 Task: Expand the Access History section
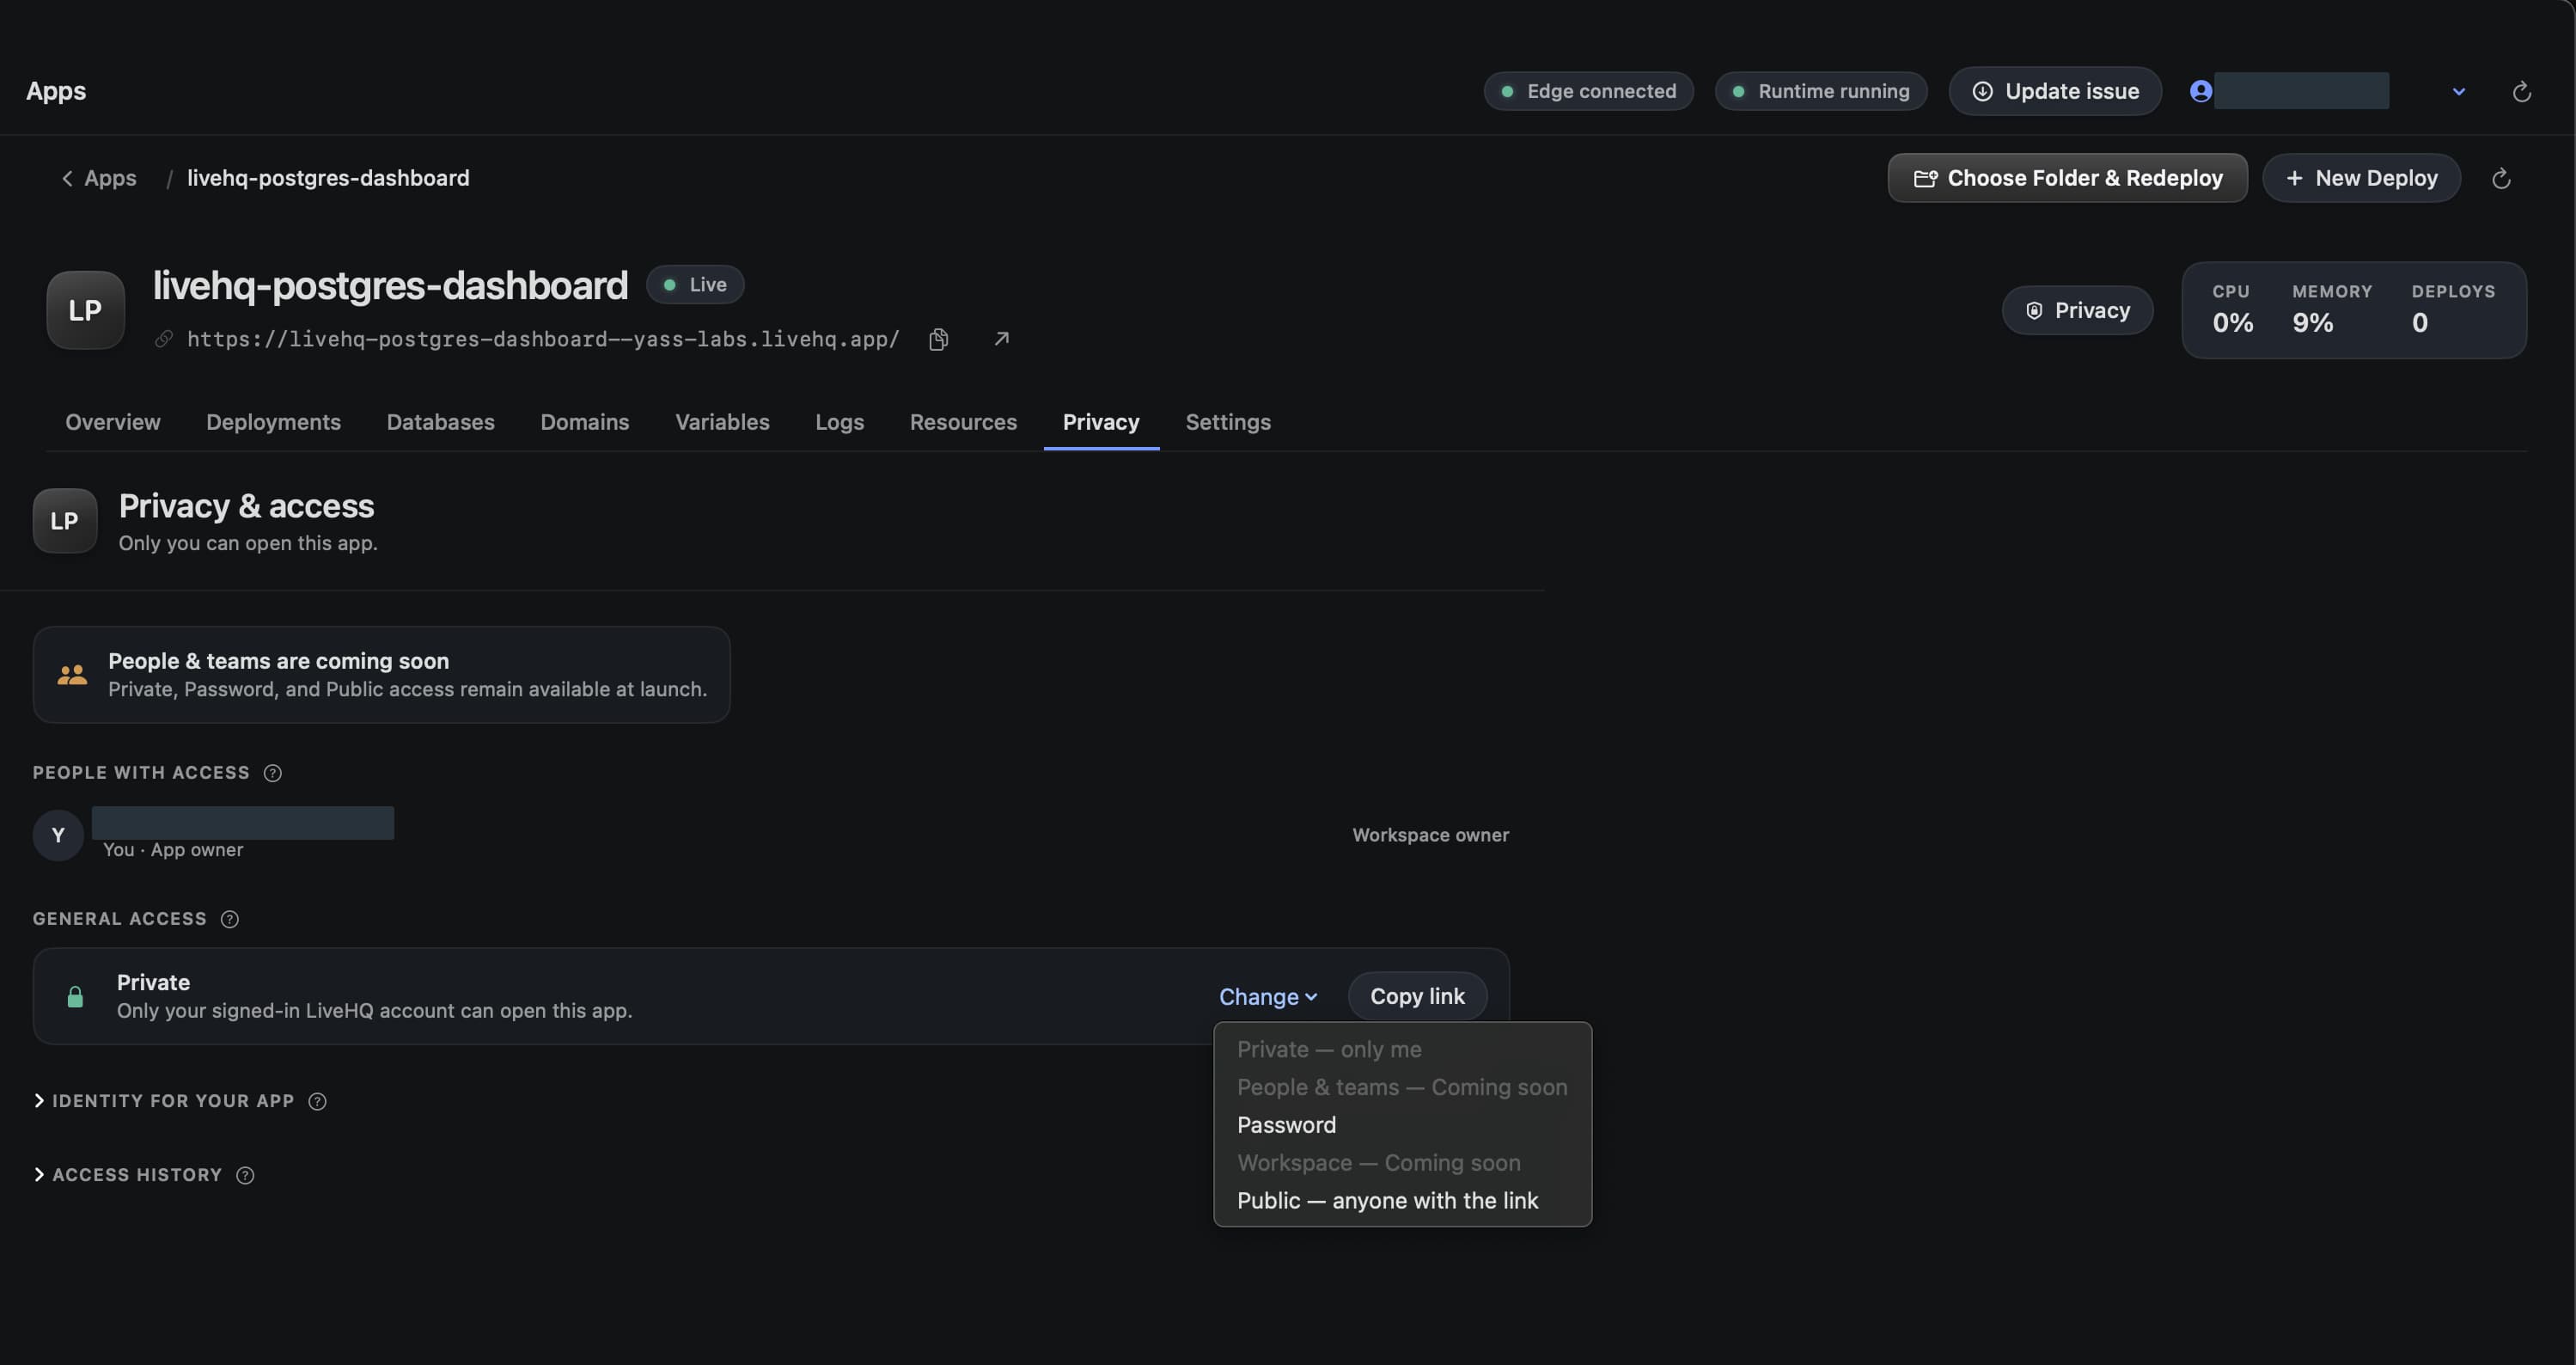click(x=128, y=1175)
